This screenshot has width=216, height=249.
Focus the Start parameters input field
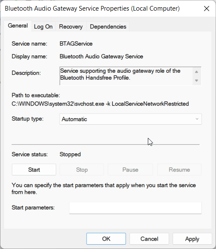point(135,208)
